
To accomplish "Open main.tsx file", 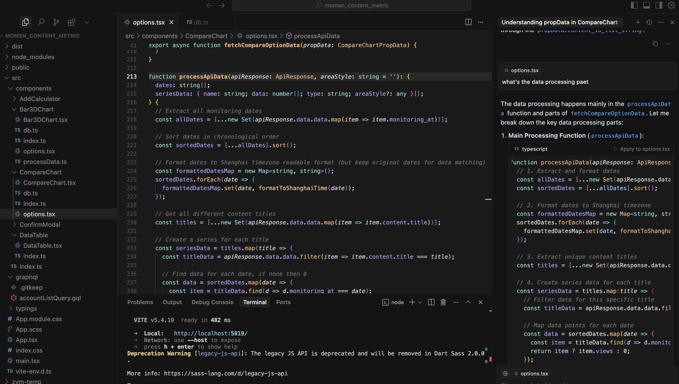I will click(59, 361).
